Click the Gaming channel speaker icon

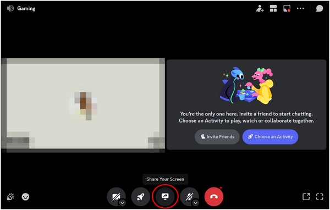10,8
